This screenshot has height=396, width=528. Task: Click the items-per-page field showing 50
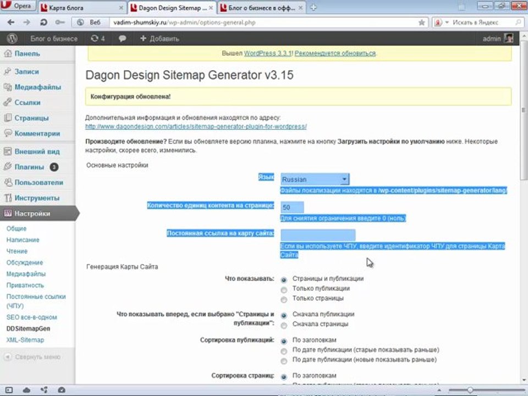tap(291, 207)
